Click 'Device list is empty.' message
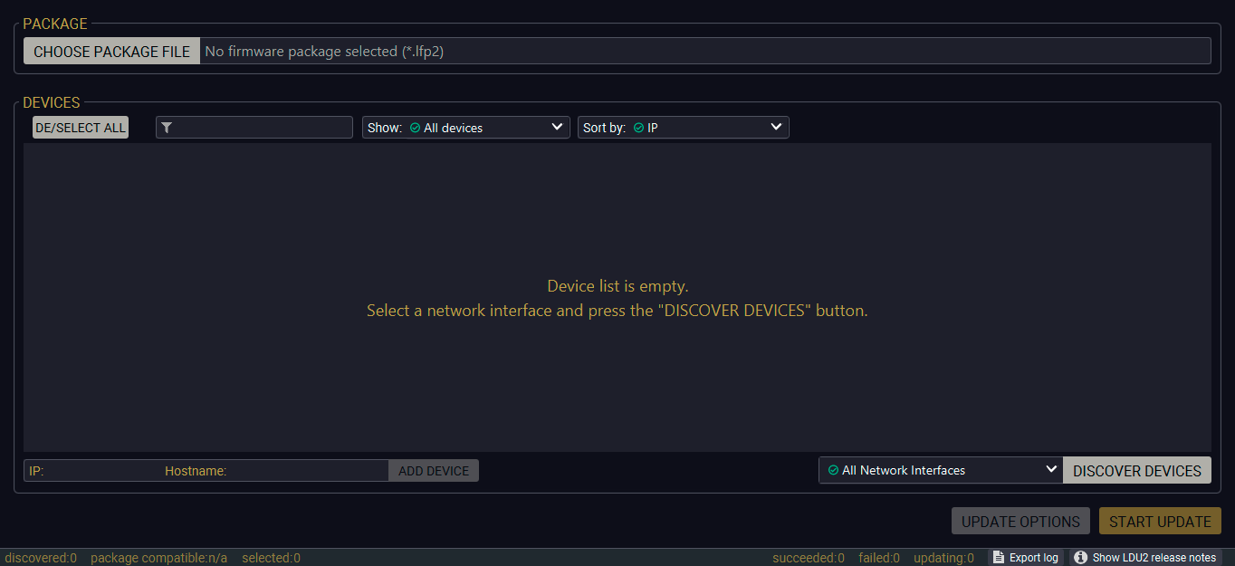The image size is (1235, 566). pos(617,286)
